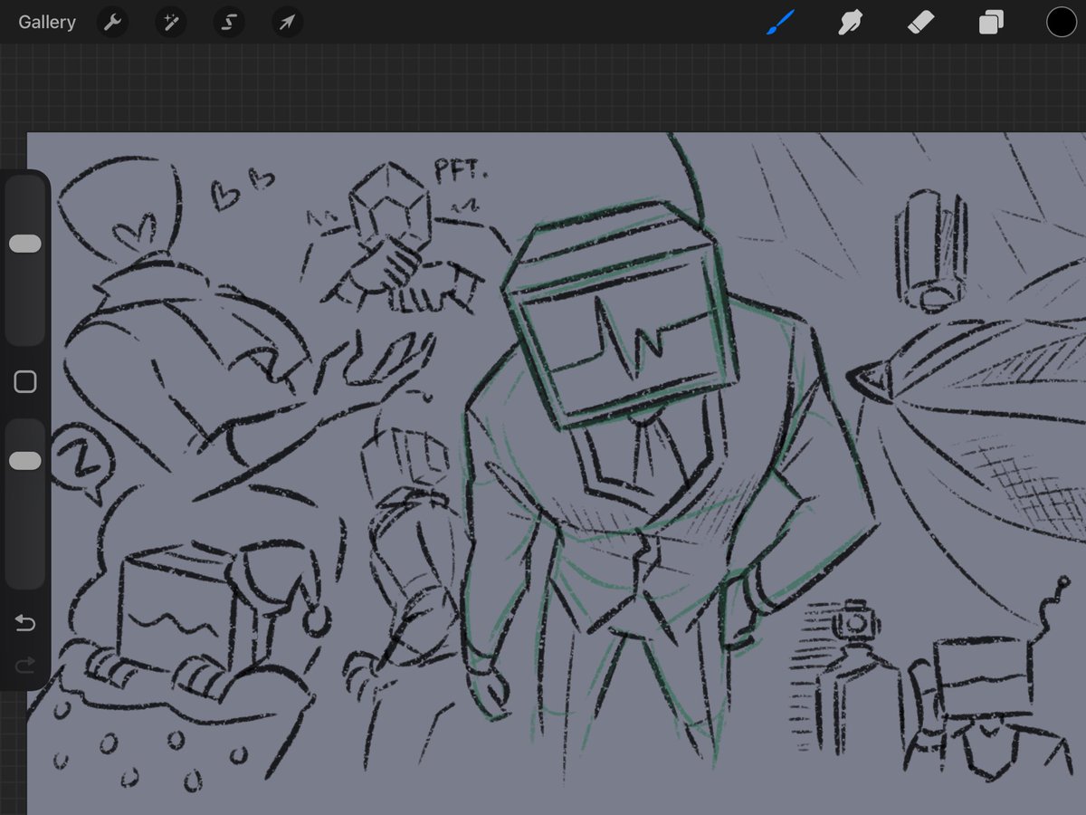The height and width of the screenshot is (815, 1086).
Task: Click the brush opacity slider handle
Action: point(25,461)
